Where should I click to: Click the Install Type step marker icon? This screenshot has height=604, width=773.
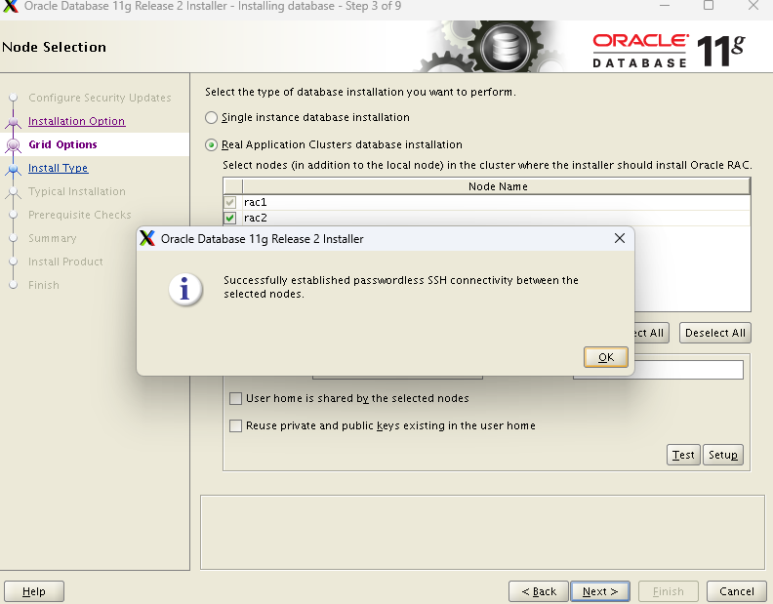(14, 168)
